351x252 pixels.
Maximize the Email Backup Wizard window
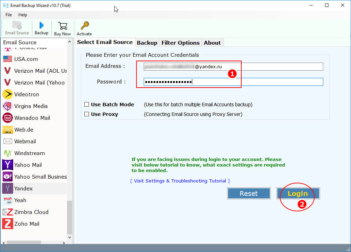327,5
